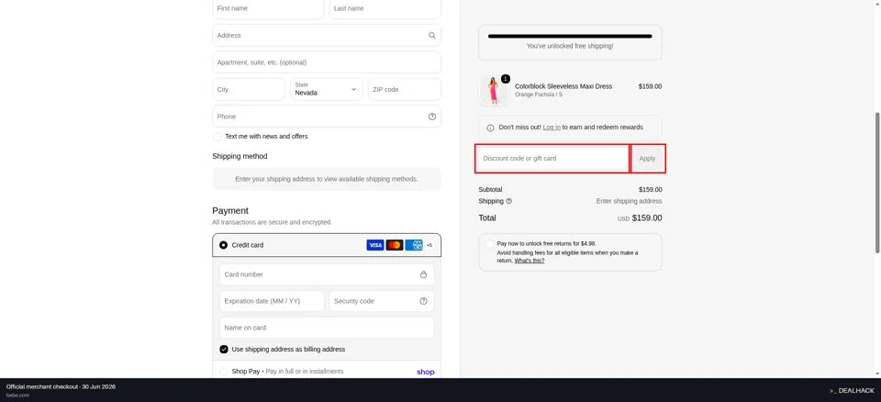Click the Log in link
This screenshot has height=402, width=881.
pyautogui.click(x=552, y=128)
